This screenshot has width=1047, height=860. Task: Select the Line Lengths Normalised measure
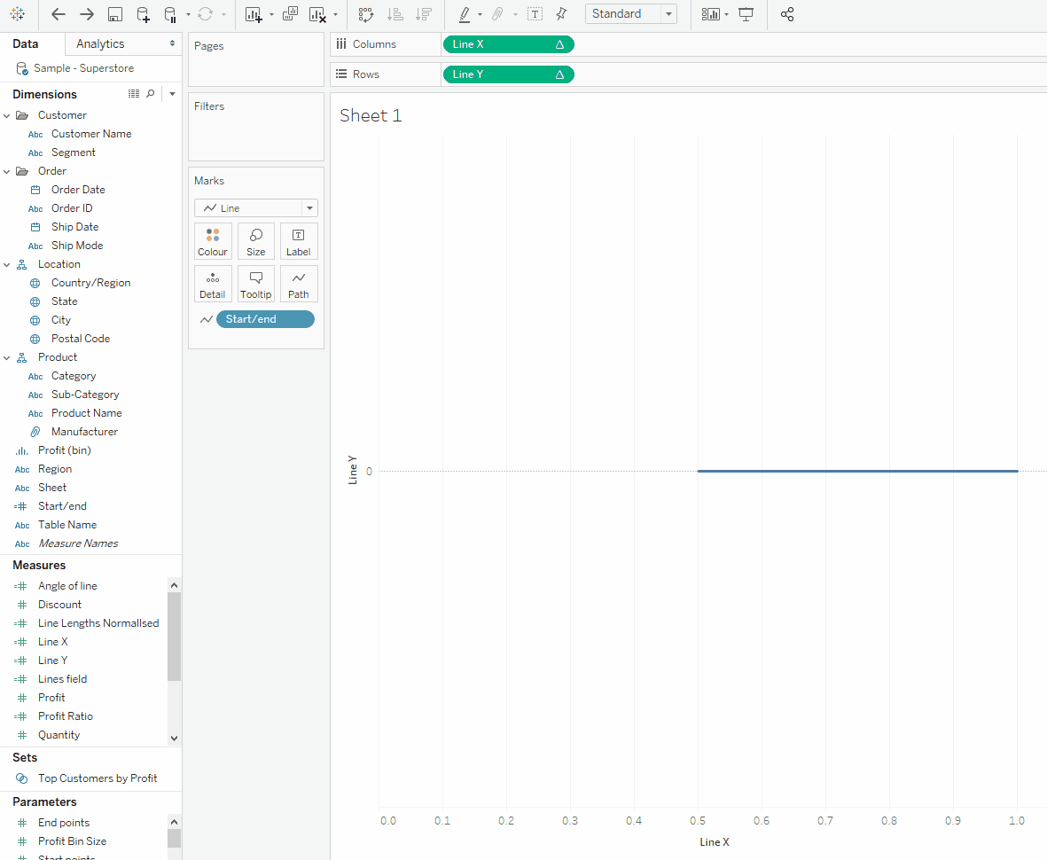coord(98,623)
